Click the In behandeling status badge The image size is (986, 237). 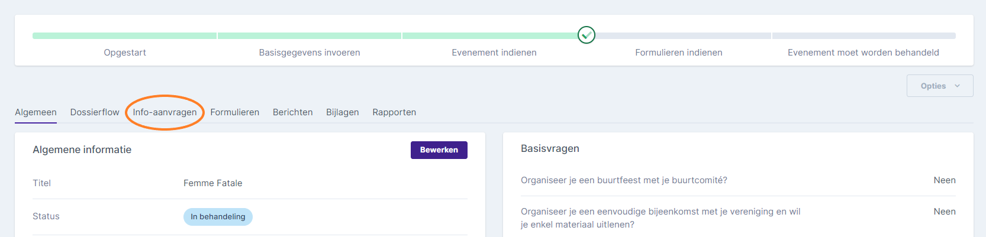pyautogui.click(x=218, y=217)
